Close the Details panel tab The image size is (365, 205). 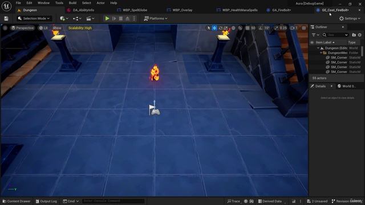point(331,86)
